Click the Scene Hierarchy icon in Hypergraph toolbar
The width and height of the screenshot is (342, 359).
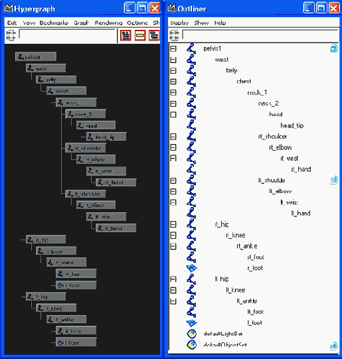[x=126, y=35]
